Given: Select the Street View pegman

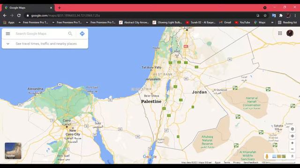Looking at the screenshot, I should 267,156.
